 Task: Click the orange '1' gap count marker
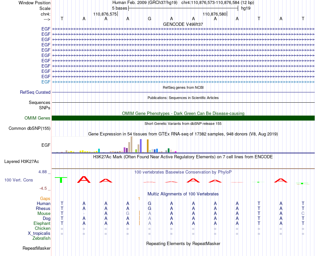(139, 198)
